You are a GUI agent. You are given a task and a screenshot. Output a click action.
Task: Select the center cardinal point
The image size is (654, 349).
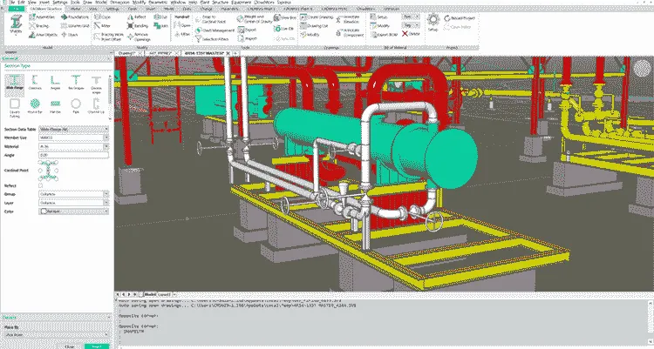coord(48,171)
